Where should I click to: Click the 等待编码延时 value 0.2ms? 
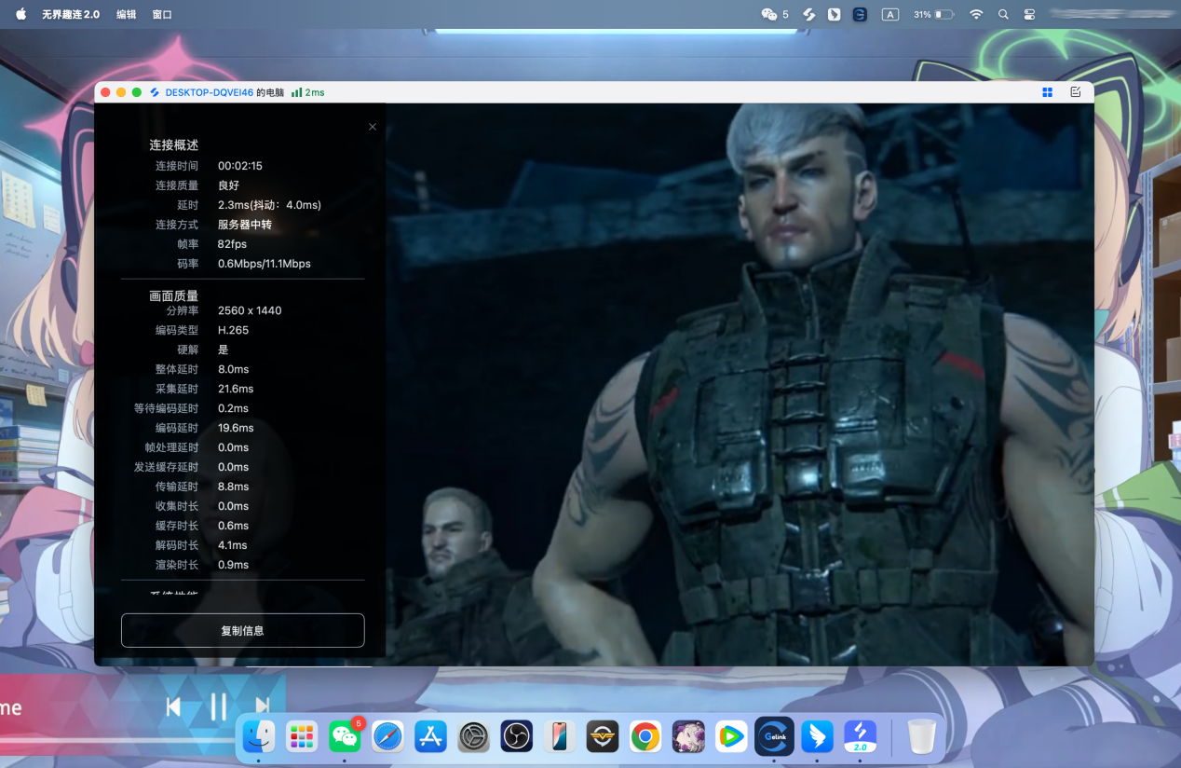coord(234,408)
